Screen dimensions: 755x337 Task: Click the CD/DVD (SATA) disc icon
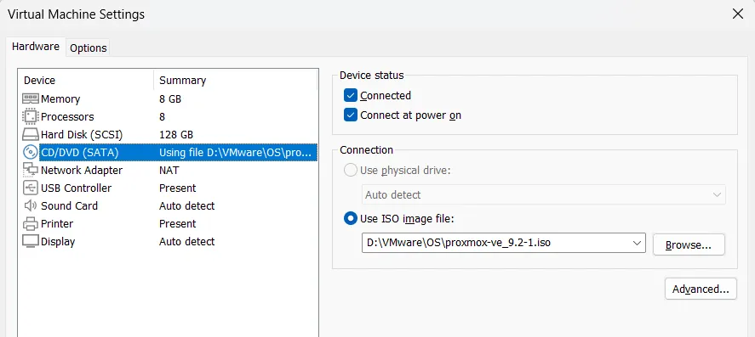31,152
